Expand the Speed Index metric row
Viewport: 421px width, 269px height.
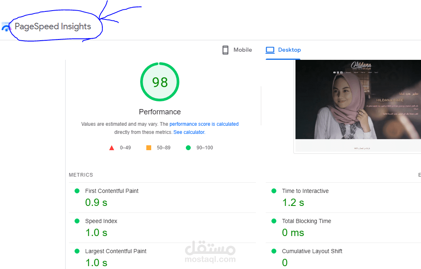point(101,221)
